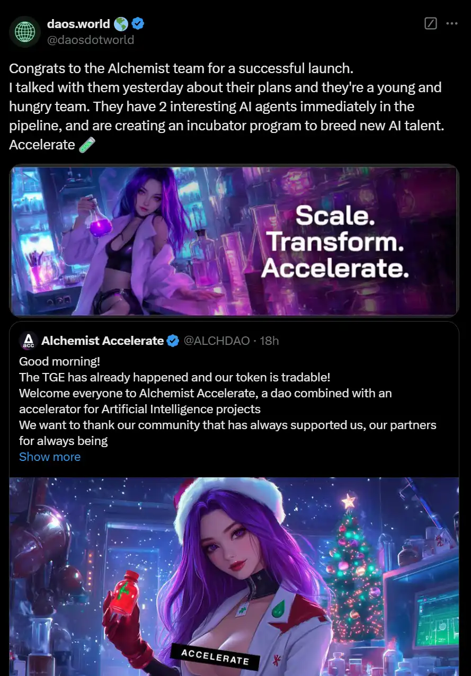
Task: Open the @daosdotworld handle link
Action: point(91,40)
